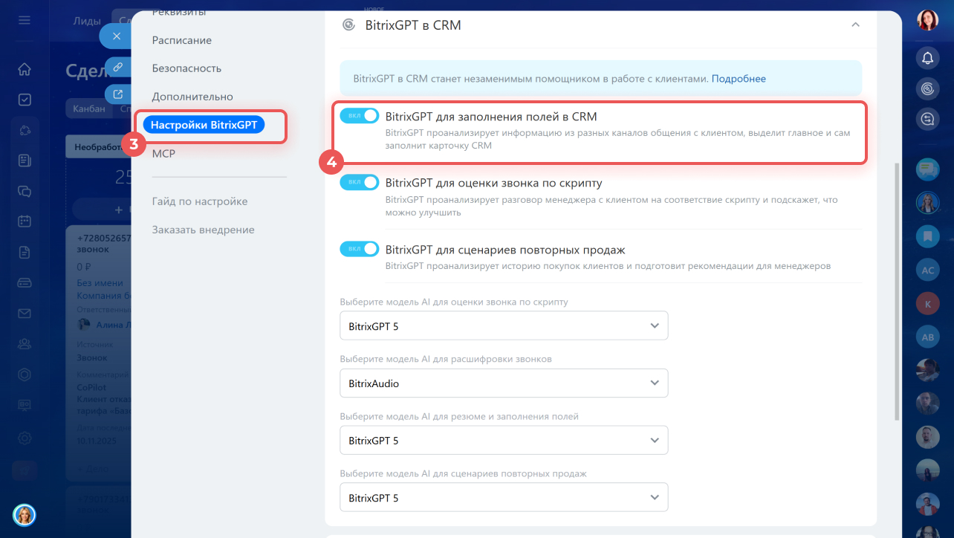The image size is (954, 538).
Task: Open settings in new window icon
Action: [x=117, y=94]
